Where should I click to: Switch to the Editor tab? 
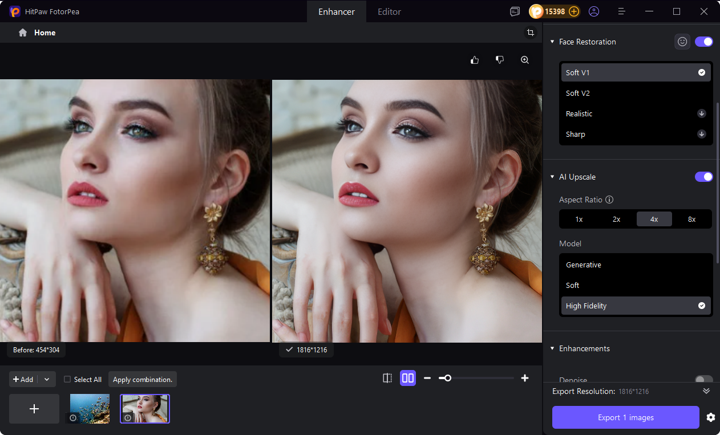point(389,11)
